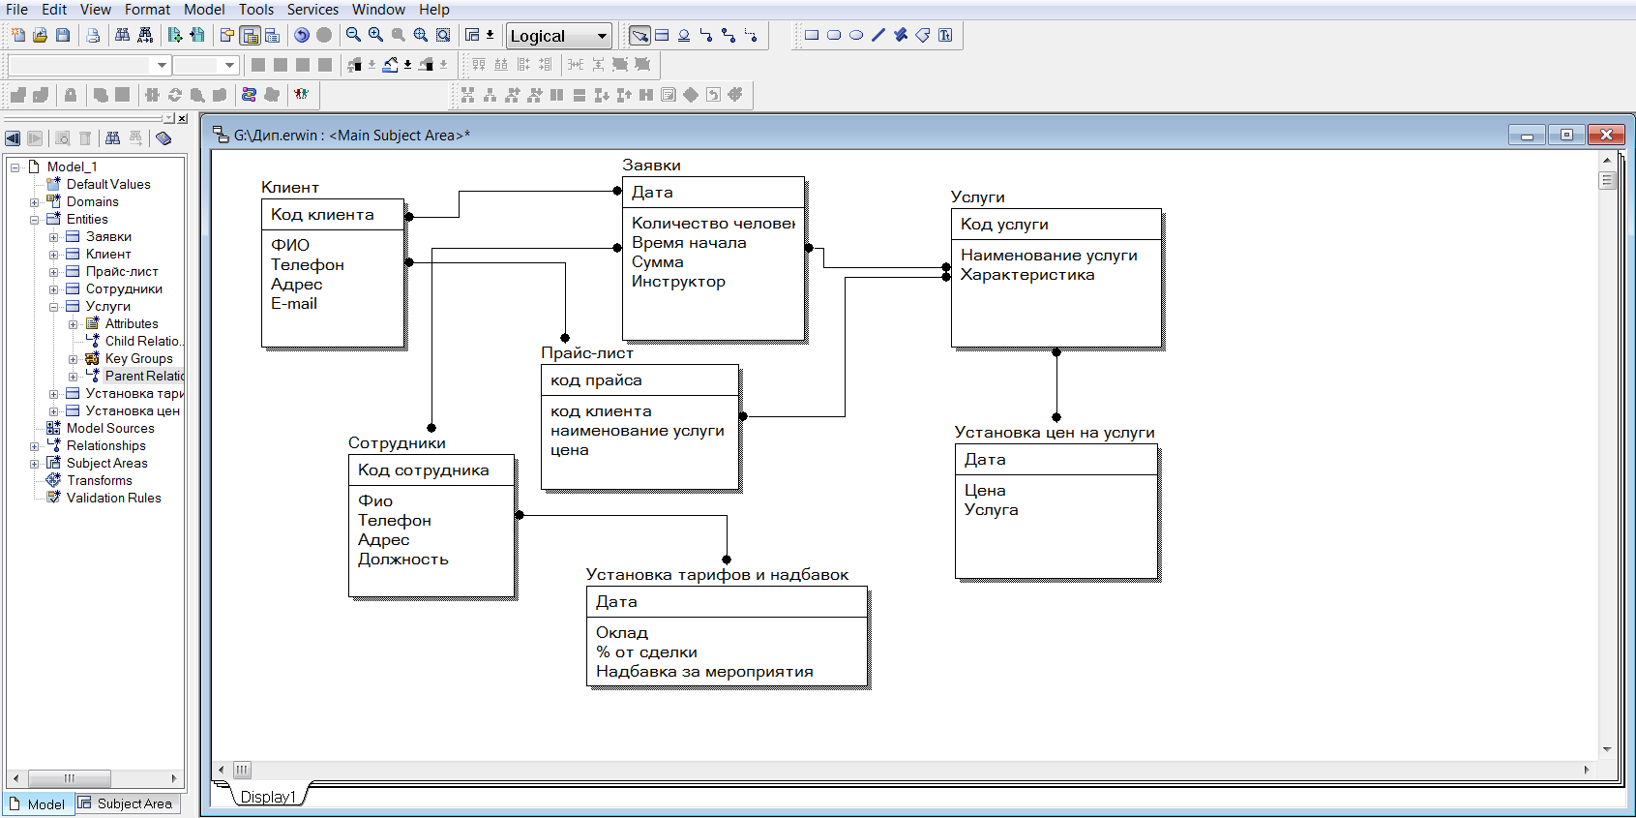Viewport: 1636px width, 818px height.
Task: Create a new model with toolbar icon
Action: pos(18,36)
